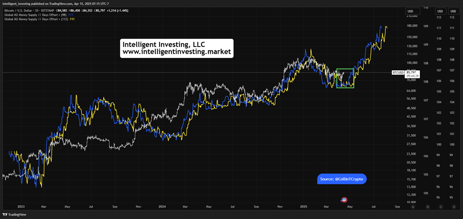Select the green rectangle drawing
Image resolution: width=463 pixels, height=219 pixels.
tap(345, 78)
